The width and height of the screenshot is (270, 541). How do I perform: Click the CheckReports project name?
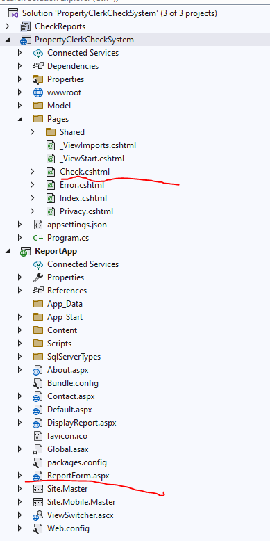(60, 26)
